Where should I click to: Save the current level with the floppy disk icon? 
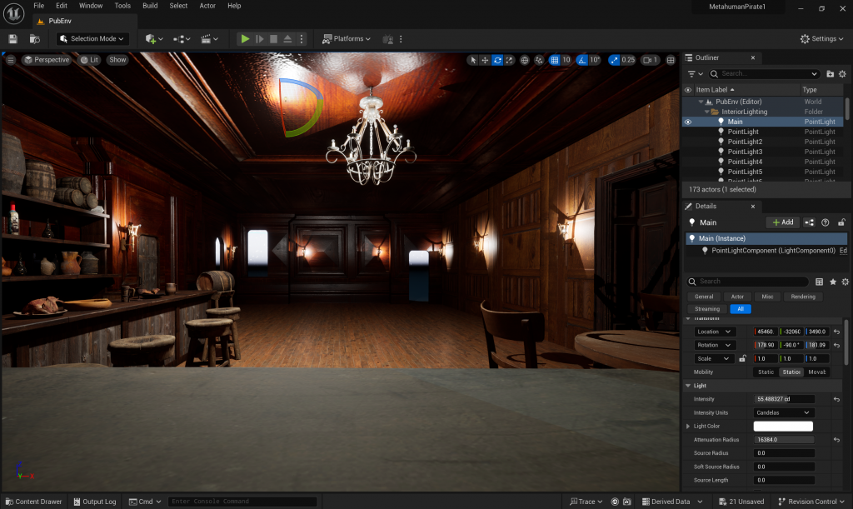13,38
